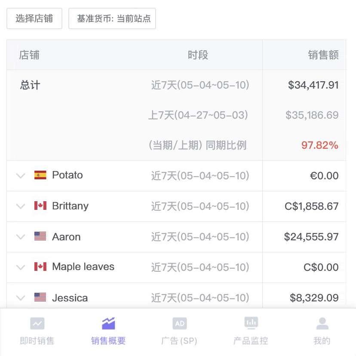Tap the 销售概要 trend icon
Viewport: 356px width, 356px height.
pyautogui.click(x=108, y=323)
